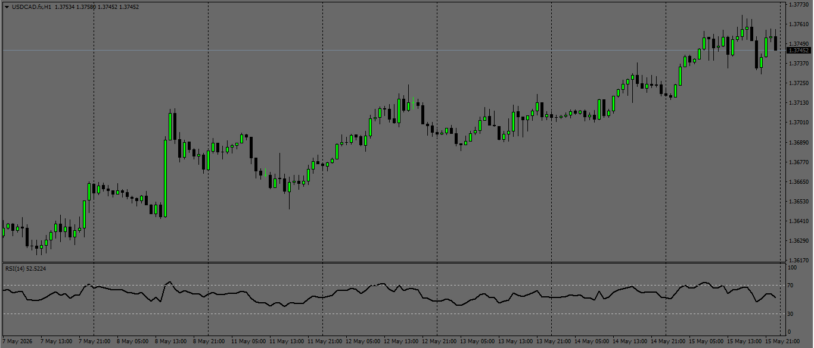Open the chart menu triangle beside USDCAD.fx,H1
814x348 pixels.
pyautogui.click(x=7, y=7)
